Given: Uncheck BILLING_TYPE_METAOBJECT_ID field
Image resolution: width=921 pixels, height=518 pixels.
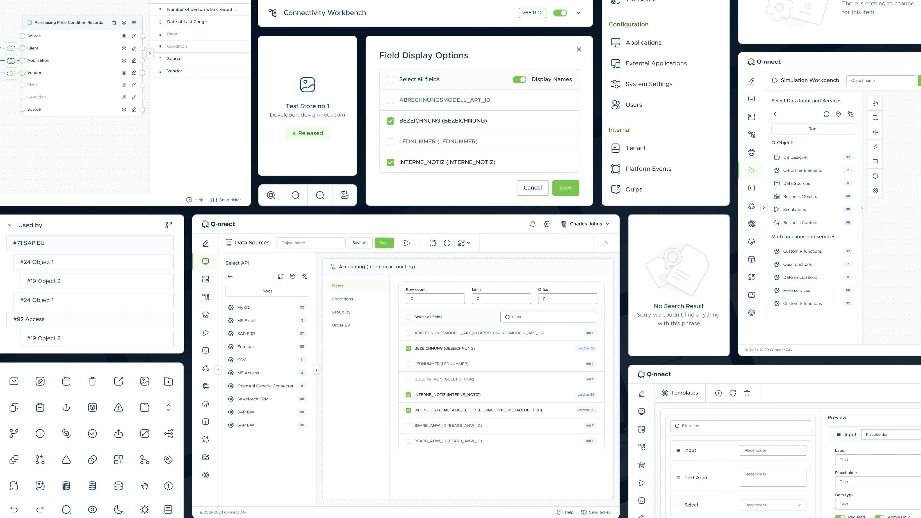Looking at the screenshot, I should (408, 410).
